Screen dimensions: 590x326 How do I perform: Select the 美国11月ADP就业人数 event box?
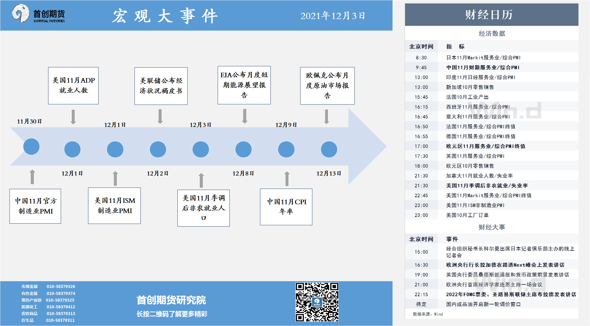point(73,86)
